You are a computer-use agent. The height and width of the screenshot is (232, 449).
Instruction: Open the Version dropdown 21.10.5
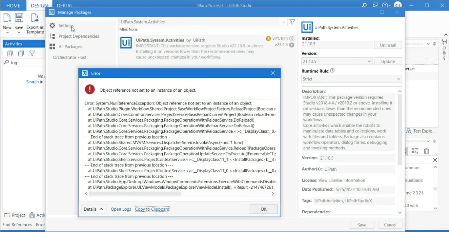point(337,61)
